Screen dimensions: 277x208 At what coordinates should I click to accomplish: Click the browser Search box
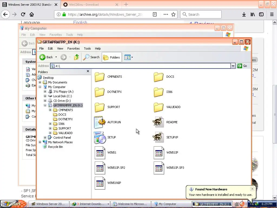(x=201, y=14)
